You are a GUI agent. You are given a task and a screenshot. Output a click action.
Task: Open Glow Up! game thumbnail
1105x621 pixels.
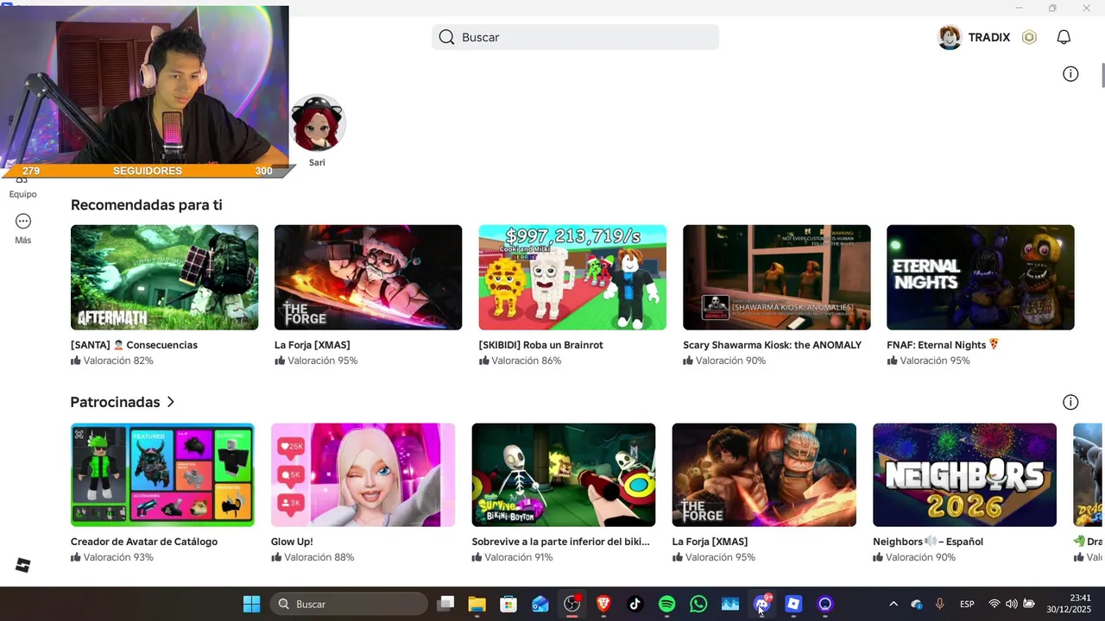pyautogui.click(x=363, y=474)
